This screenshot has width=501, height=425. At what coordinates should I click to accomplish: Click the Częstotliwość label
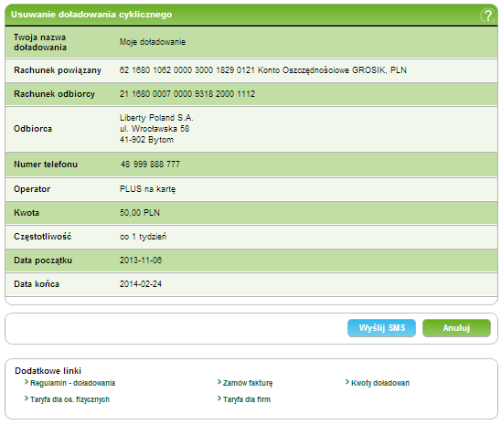(x=42, y=237)
